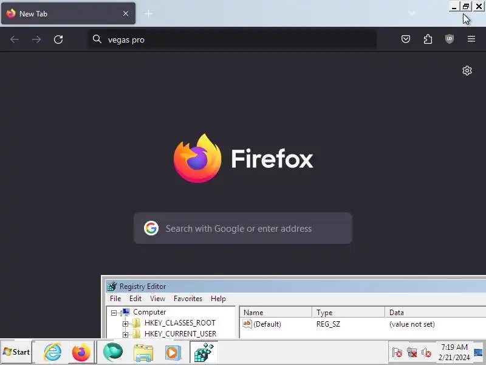Click the REG_SZ type cell
The height and width of the screenshot is (365, 486).
[x=328, y=324]
